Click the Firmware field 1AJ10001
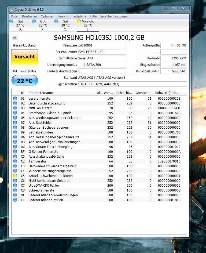Screen dimensions: 206x253 (102, 45)
